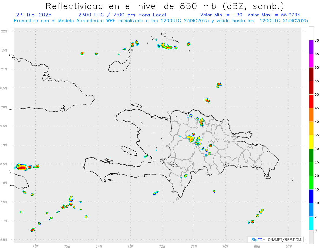Click the '73W' longitude label
This screenshot has height=250, width=324.
[130, 246]
